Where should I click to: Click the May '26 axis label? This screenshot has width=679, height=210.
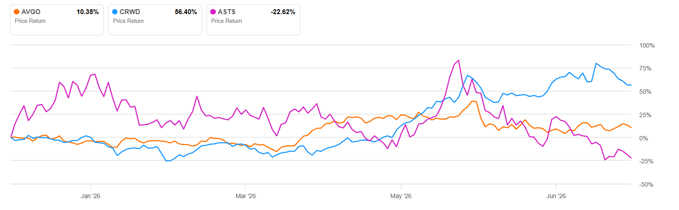(x=401, y=195)
